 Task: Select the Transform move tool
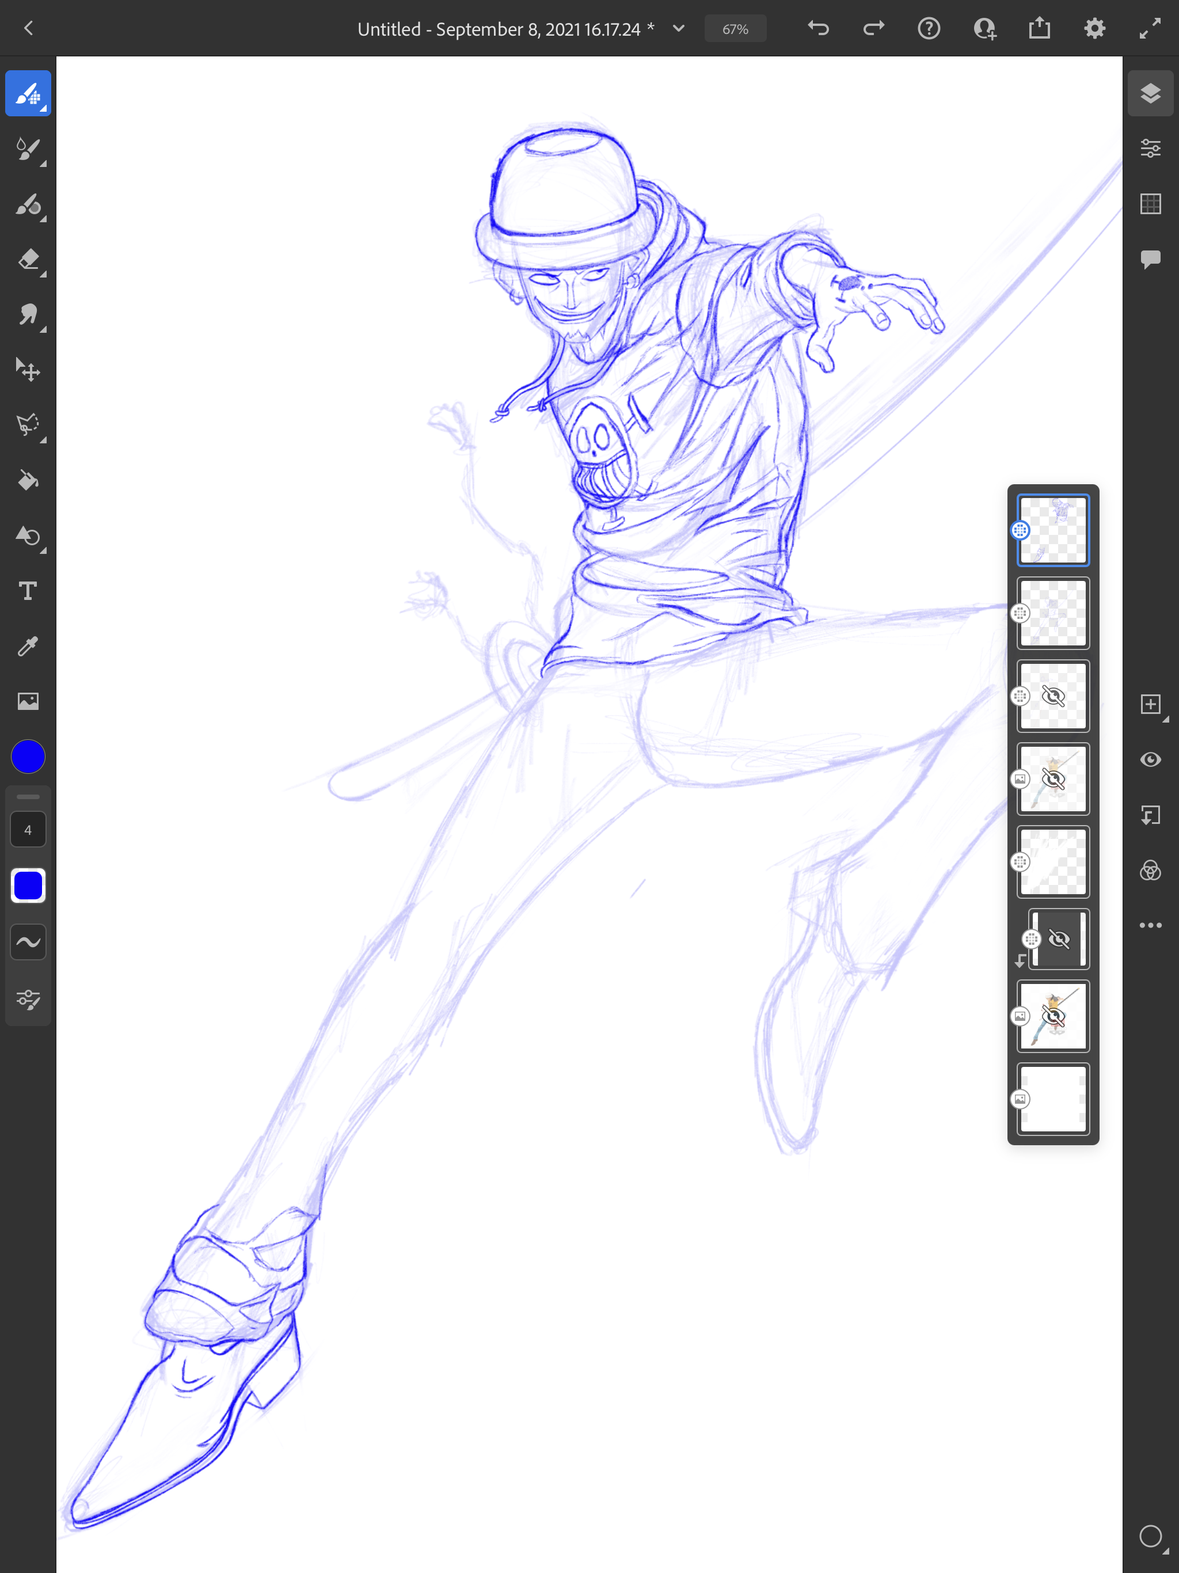click(x=28, y=370)
